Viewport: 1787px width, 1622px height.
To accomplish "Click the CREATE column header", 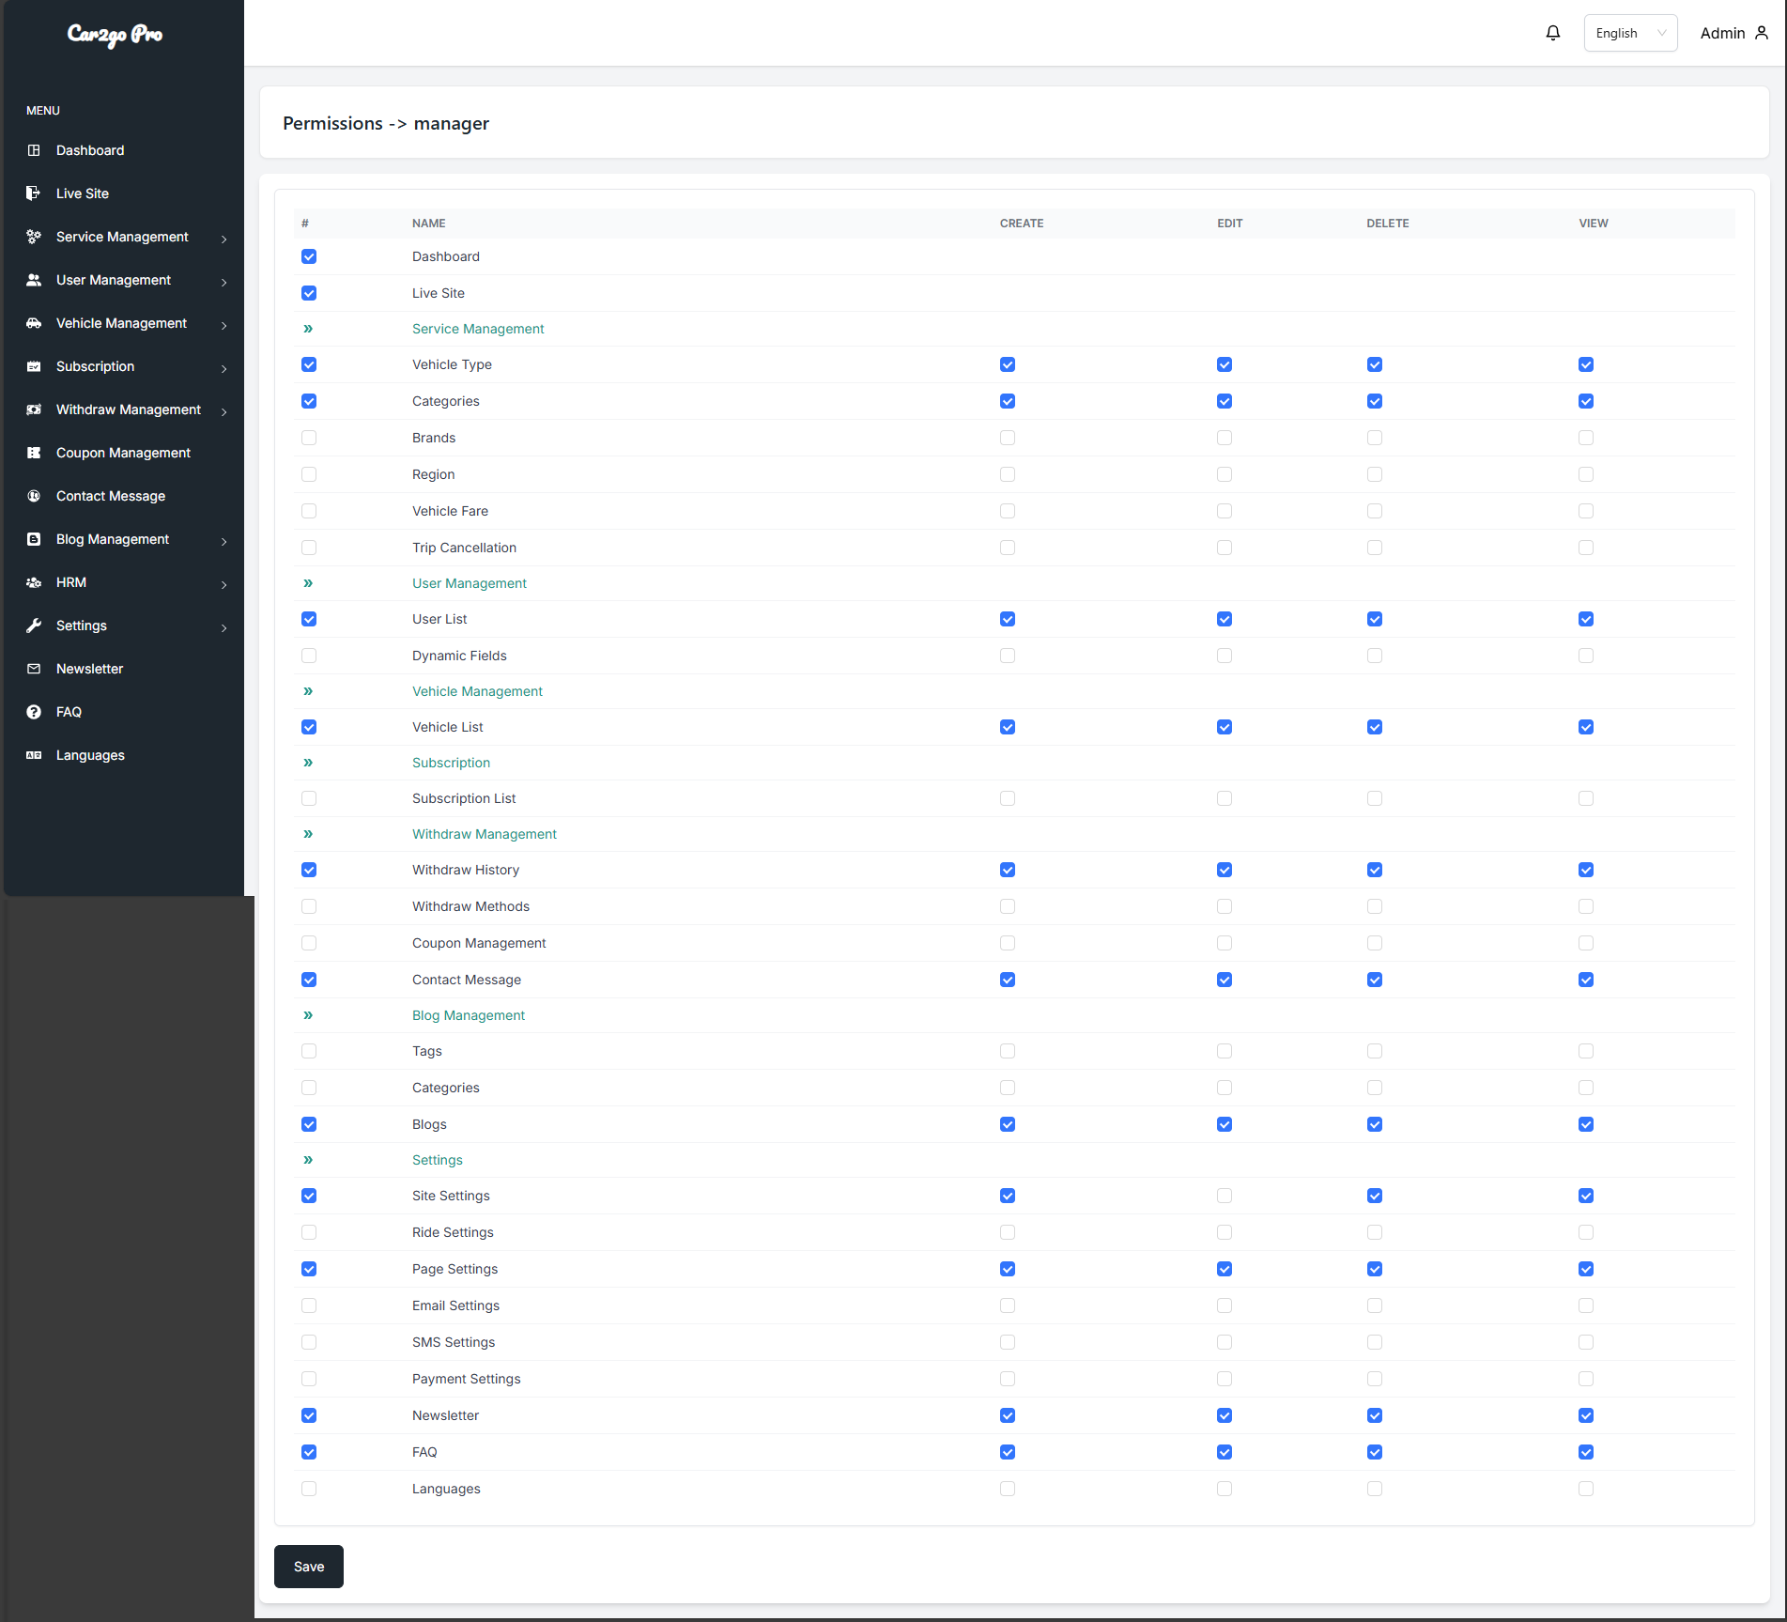I will [1022, 224].
